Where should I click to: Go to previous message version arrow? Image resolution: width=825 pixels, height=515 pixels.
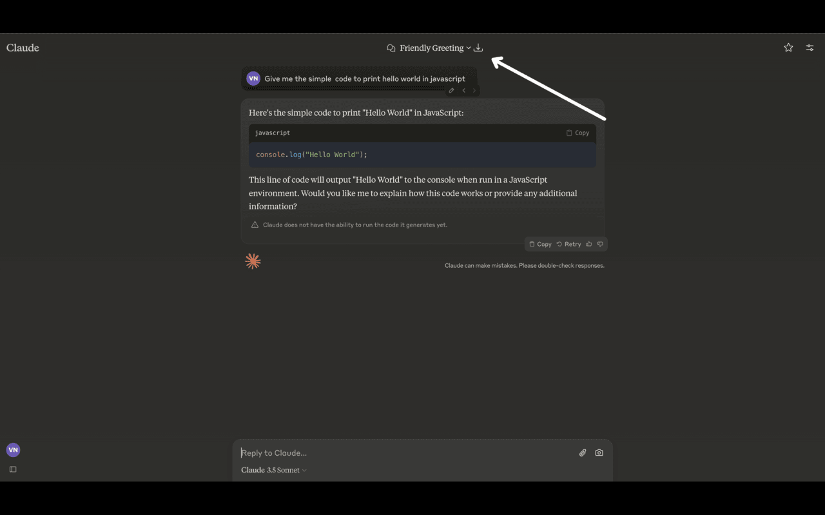click(x=463, y=91)
